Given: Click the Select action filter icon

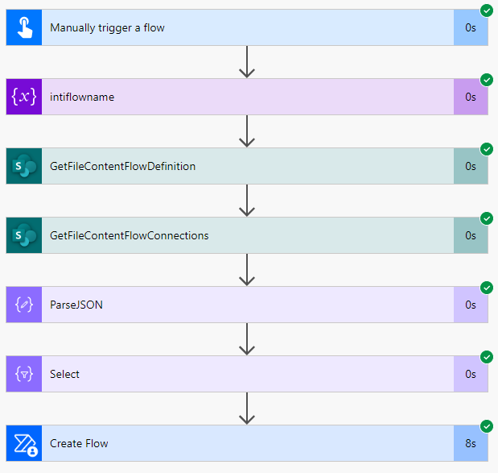Looking at the screenshot, I should point(23,374).
